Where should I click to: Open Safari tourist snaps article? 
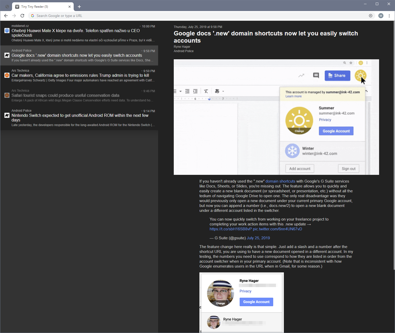pyautogui.click(x=65, y=95)
